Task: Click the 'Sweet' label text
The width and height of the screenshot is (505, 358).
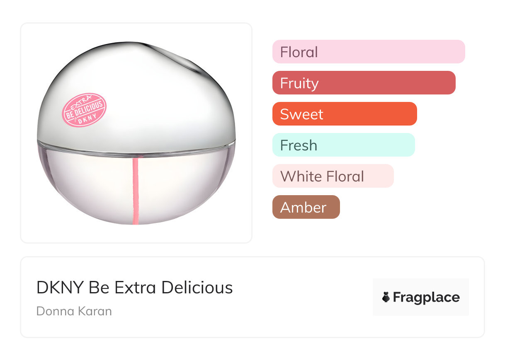Action: coord(301,114)
